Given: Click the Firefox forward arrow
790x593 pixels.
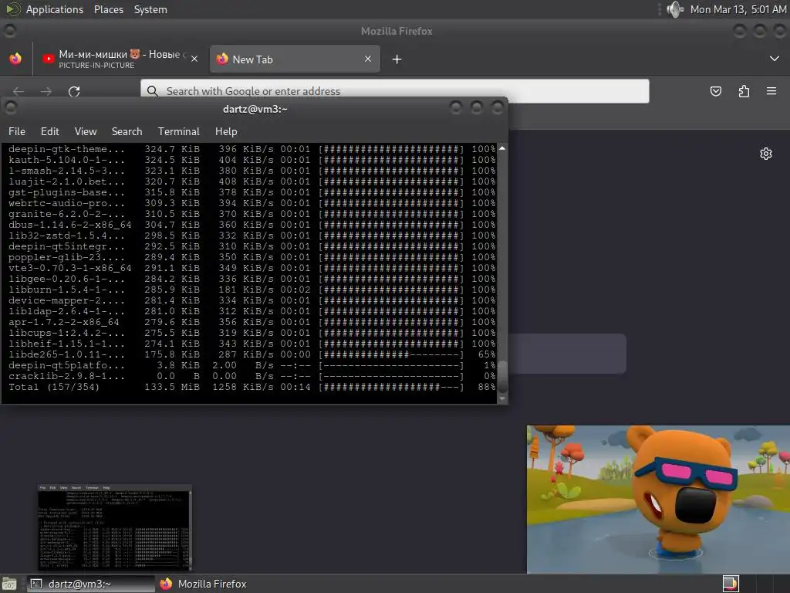Looking at the screenshot, I should [x=46, y=91].
